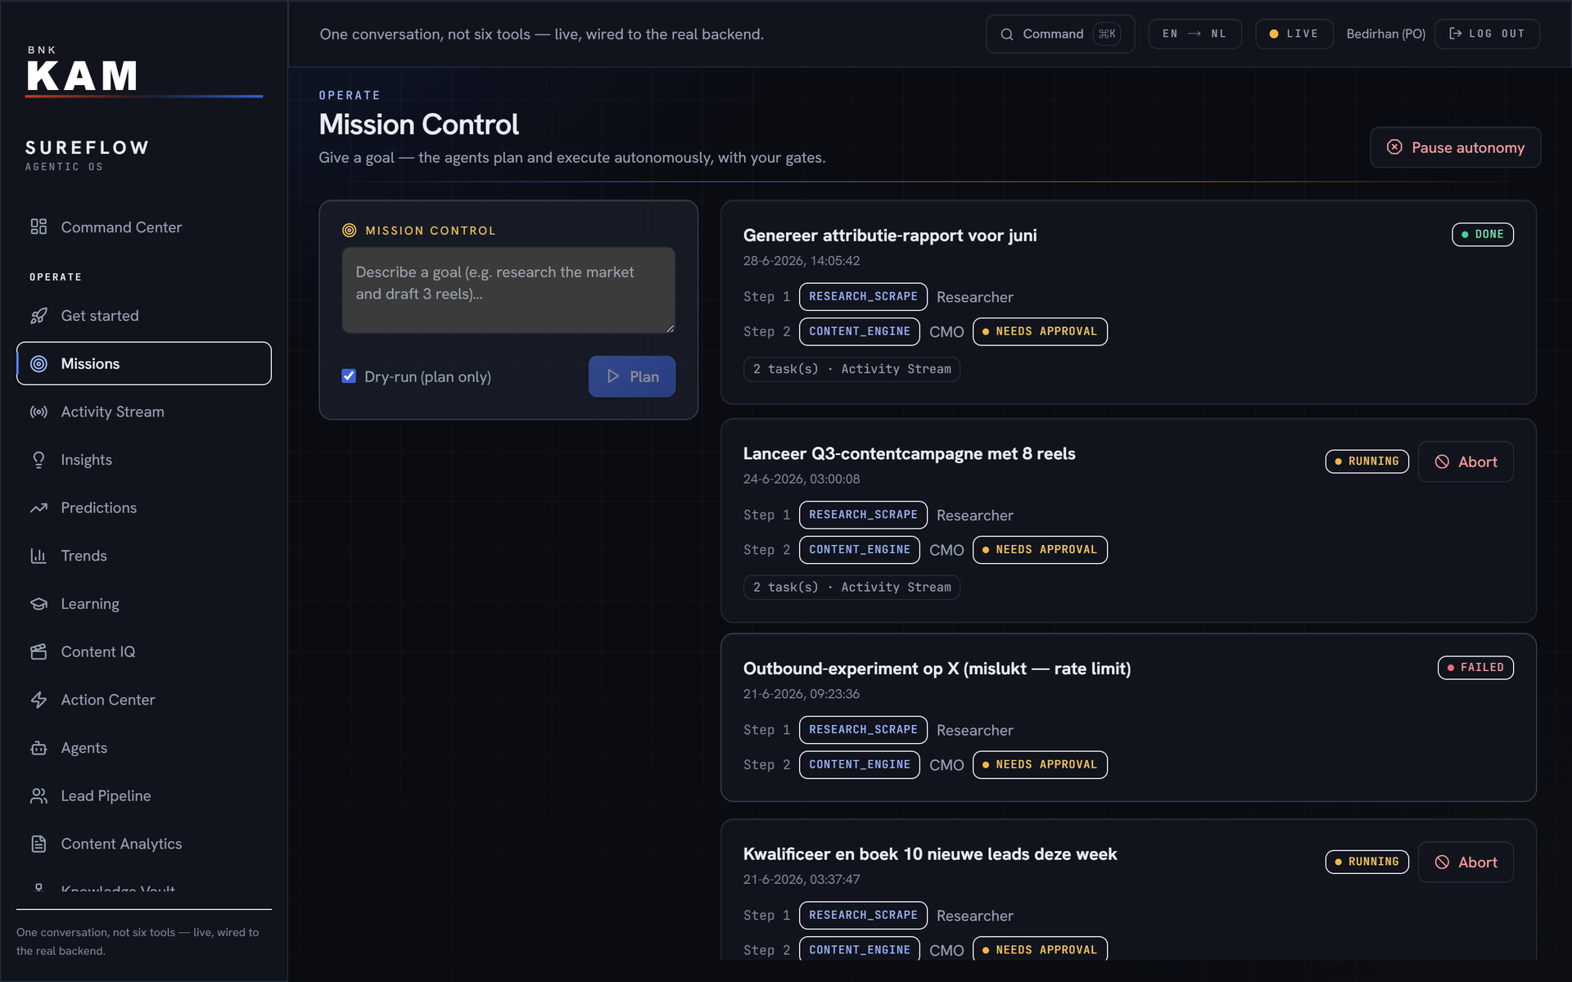Open Command Center grid icon
This screenshot has height=982, width=1572.
(x=38, y=227)
